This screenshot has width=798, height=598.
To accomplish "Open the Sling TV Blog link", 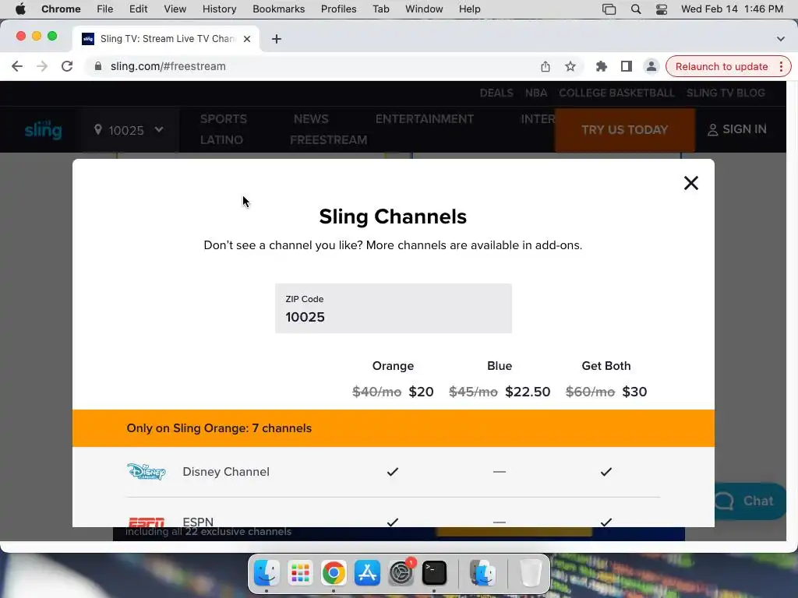I will [x=726, y=93].
